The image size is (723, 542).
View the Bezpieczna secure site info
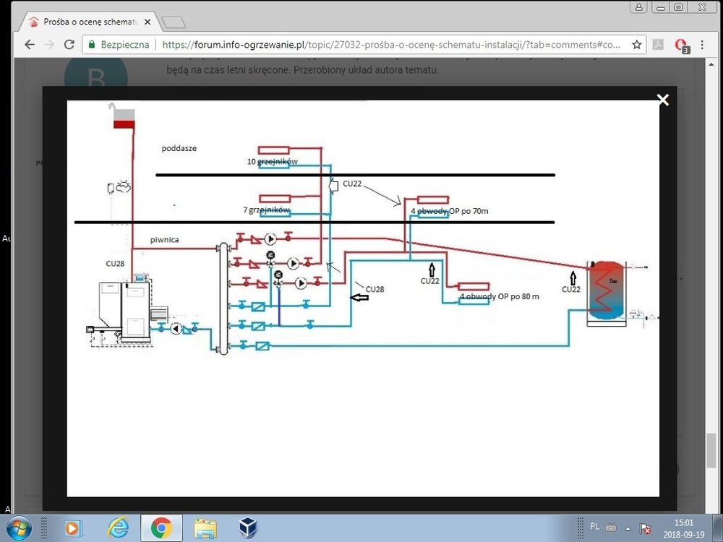coord(119,45)
